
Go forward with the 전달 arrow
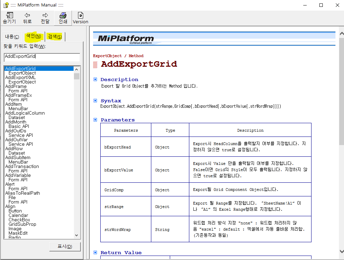(x=45, y=18)
